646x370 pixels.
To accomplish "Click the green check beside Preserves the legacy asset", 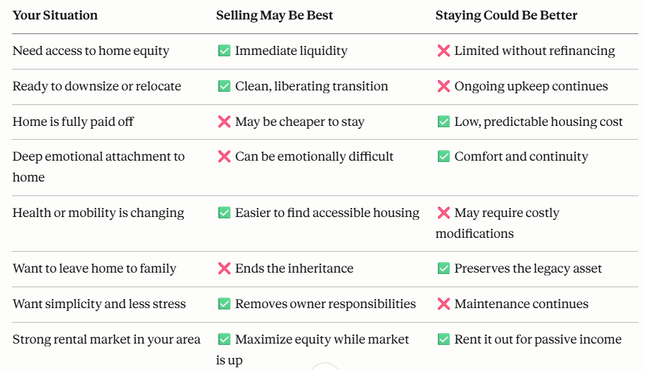I will point(443,268).
